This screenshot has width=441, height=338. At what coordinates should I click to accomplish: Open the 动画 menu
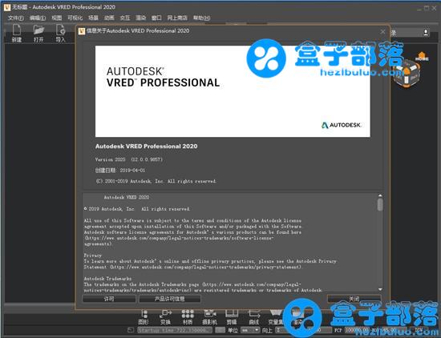pyautogui.click(x=109, y=18)
